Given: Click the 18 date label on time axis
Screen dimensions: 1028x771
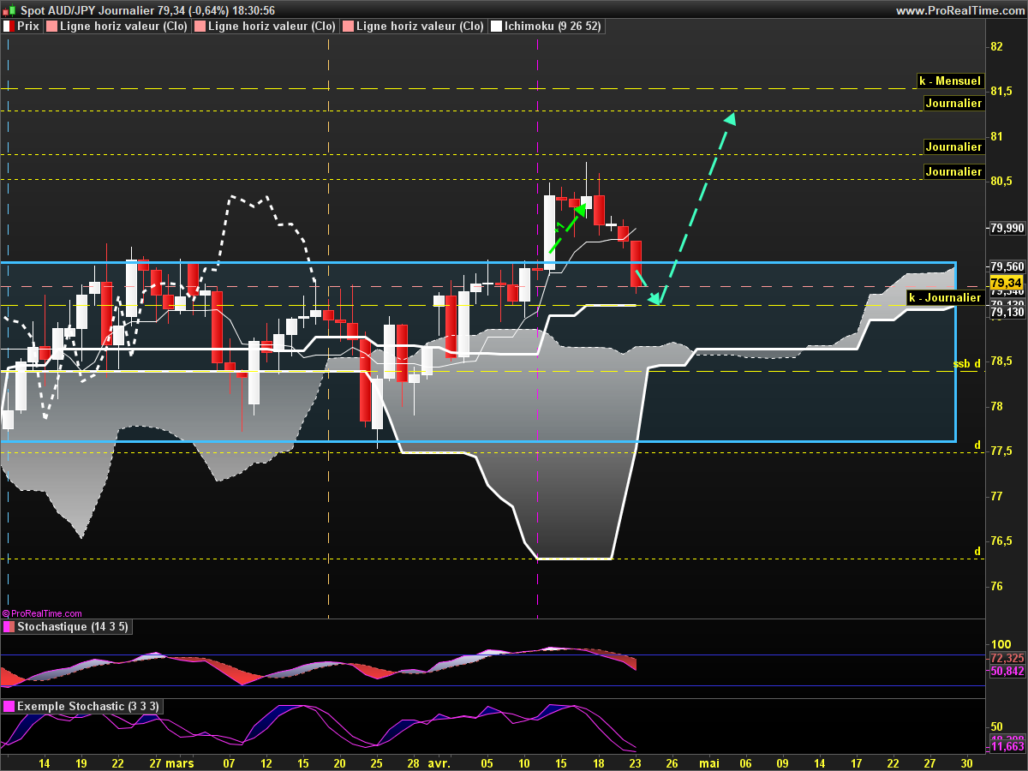Looking at the screenshot, I should [598, 762].
